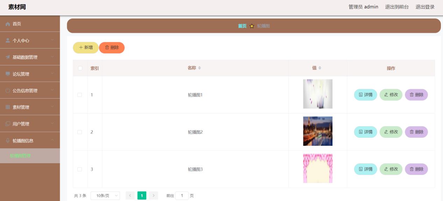Click 详情 for 轮播图1
This screenshot has width=443, height=201.
point(366,95)
